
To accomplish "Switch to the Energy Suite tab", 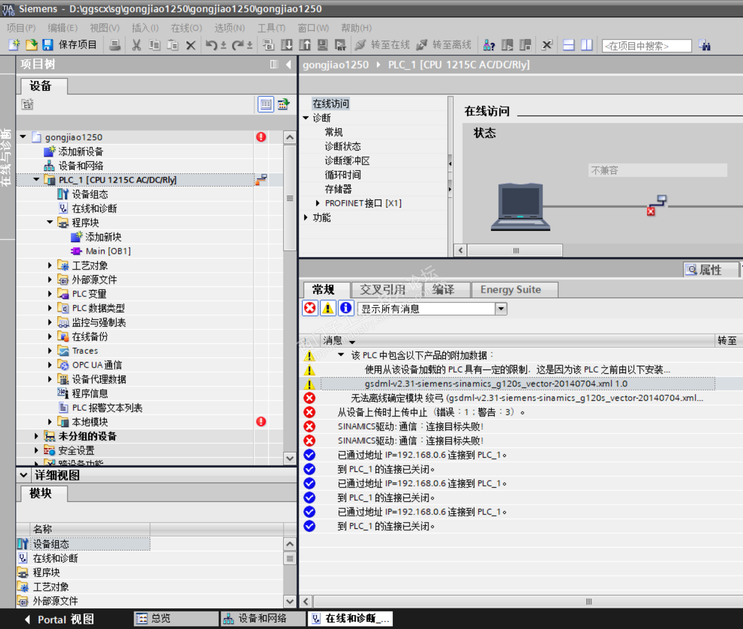I will pos(514,290).
